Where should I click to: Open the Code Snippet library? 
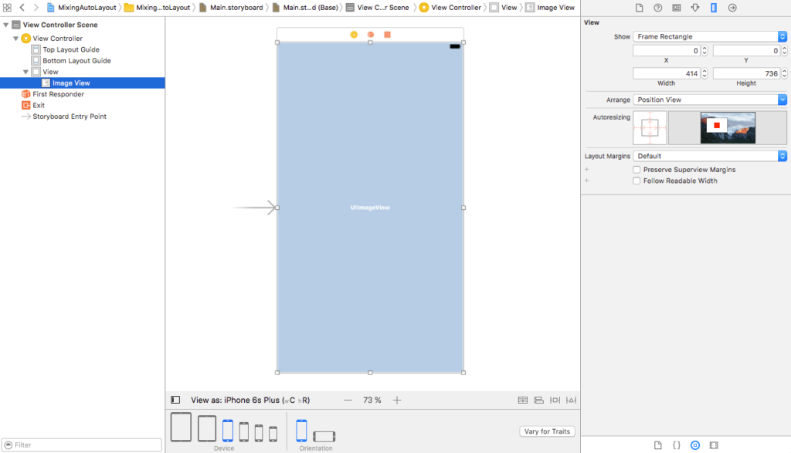(676, 445)
